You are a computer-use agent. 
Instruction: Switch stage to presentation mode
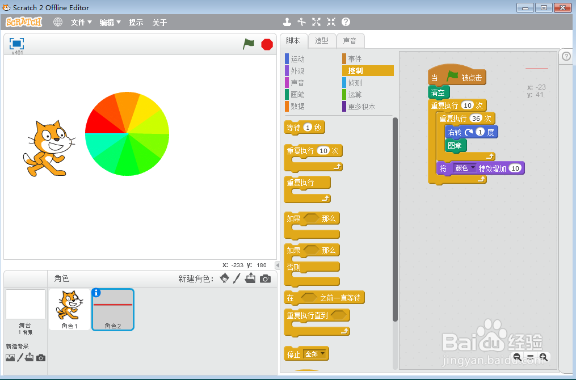pos(16,44)
